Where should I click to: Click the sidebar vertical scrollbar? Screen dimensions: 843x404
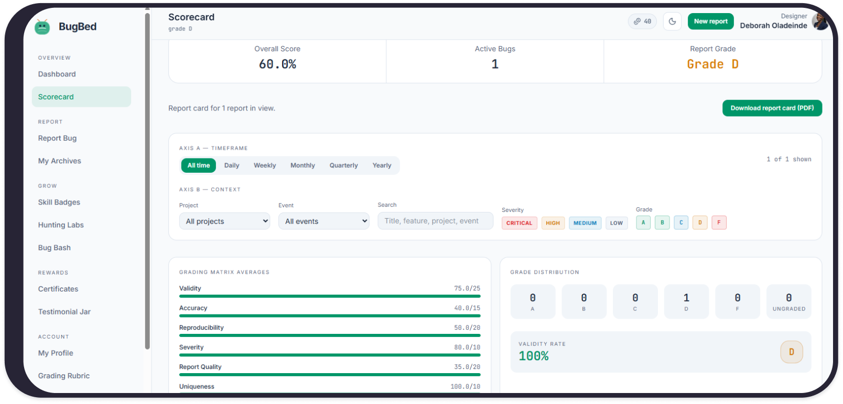click(x=147, y=181)
